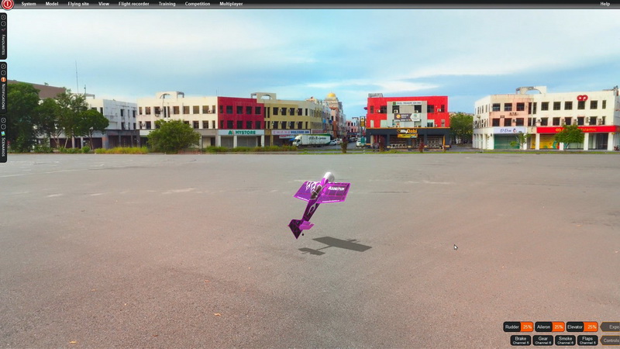
Task: Click the topmost round button on the Scenarios tab
Action: [3, 120]
